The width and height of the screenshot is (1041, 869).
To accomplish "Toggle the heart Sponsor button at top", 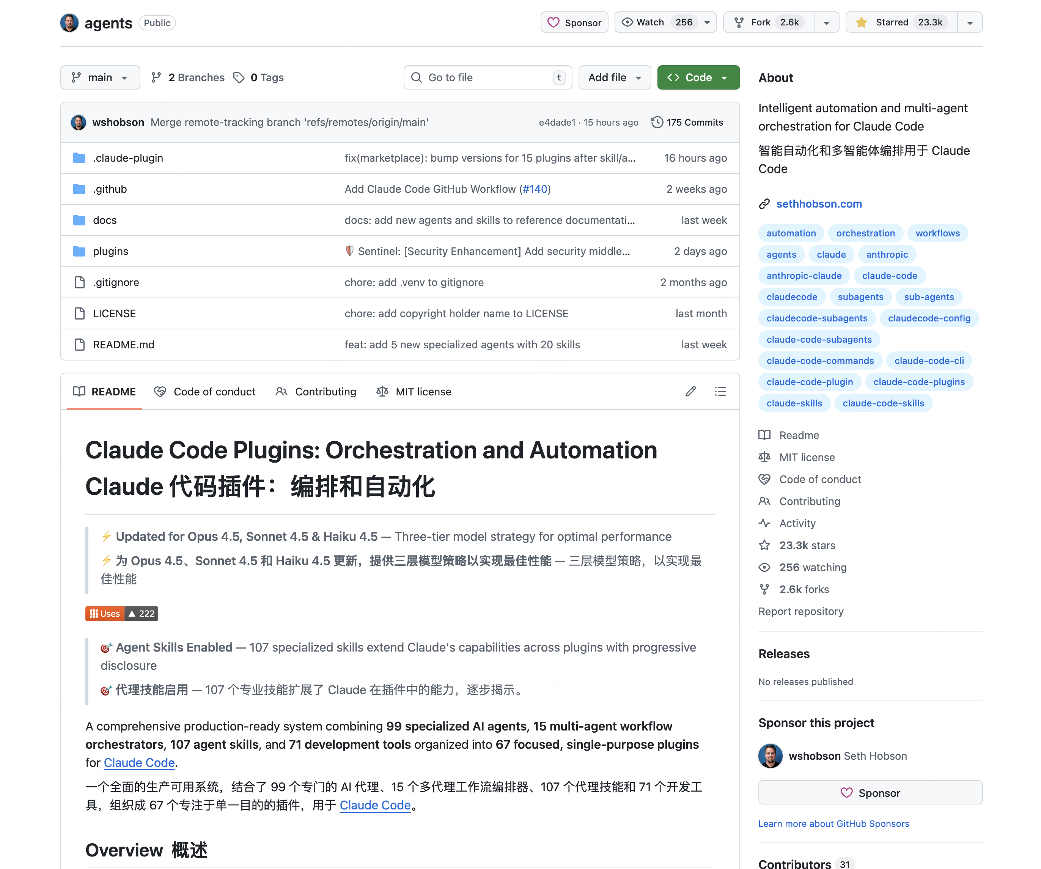I will 574,22.
